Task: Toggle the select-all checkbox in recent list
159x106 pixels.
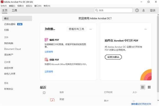Action: pos(44,93)
